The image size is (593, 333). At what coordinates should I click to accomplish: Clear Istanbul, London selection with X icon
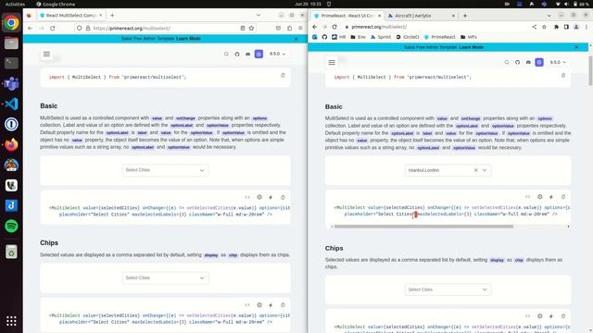coord(475,170)
